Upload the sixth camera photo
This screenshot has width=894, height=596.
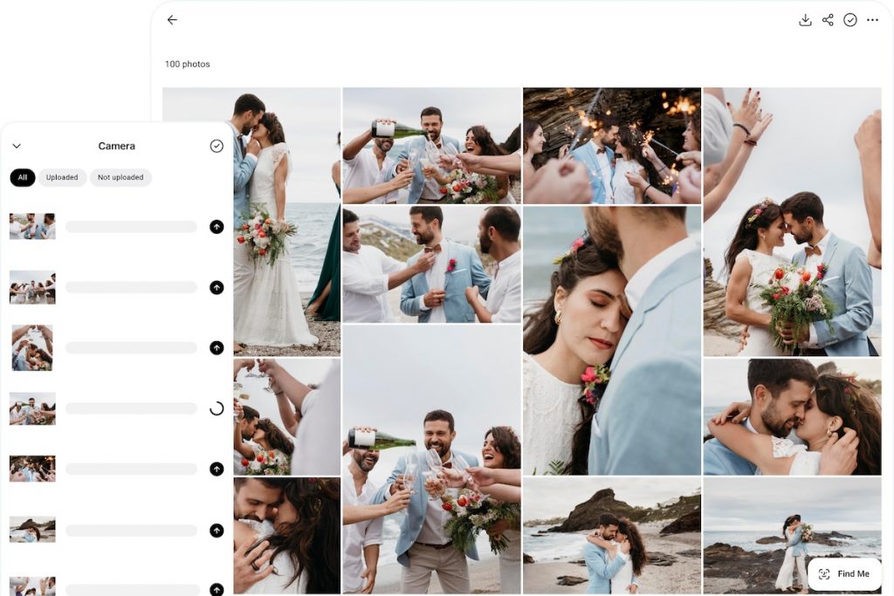click(217, 530)
